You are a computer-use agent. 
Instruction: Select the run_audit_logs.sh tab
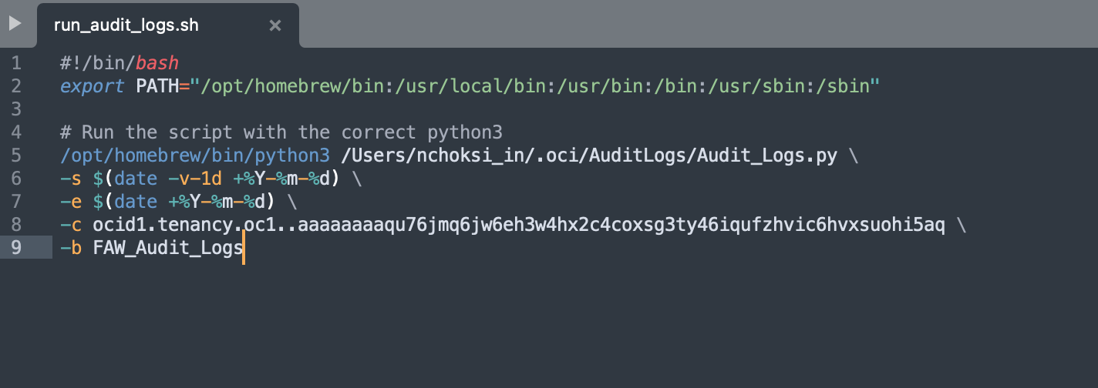126,25
